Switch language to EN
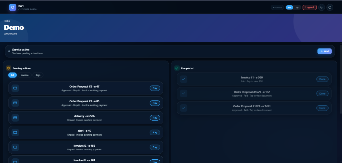The width and height of the screenshot is (342, 163). coord(290,7)
